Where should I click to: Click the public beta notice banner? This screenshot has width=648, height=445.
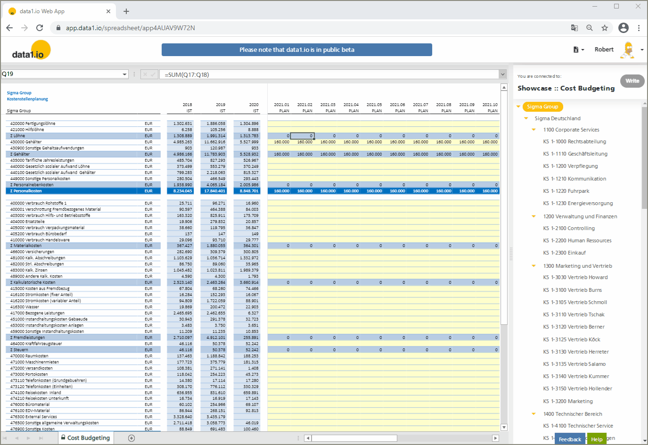[x=297, y=49]
